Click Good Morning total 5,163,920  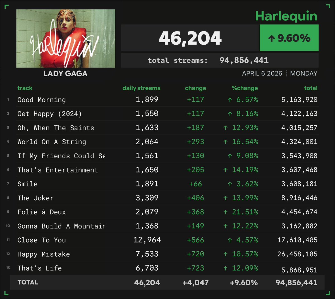click(x=299, y=99)
